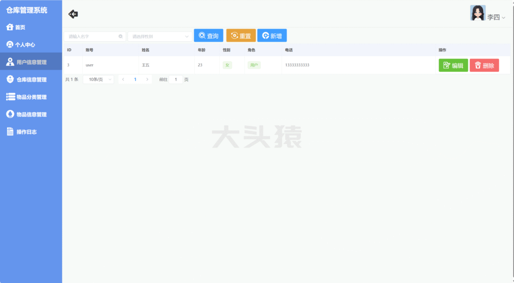514x283 pixels.
Task: Click the 查询 search button
Action: [208, 35]
